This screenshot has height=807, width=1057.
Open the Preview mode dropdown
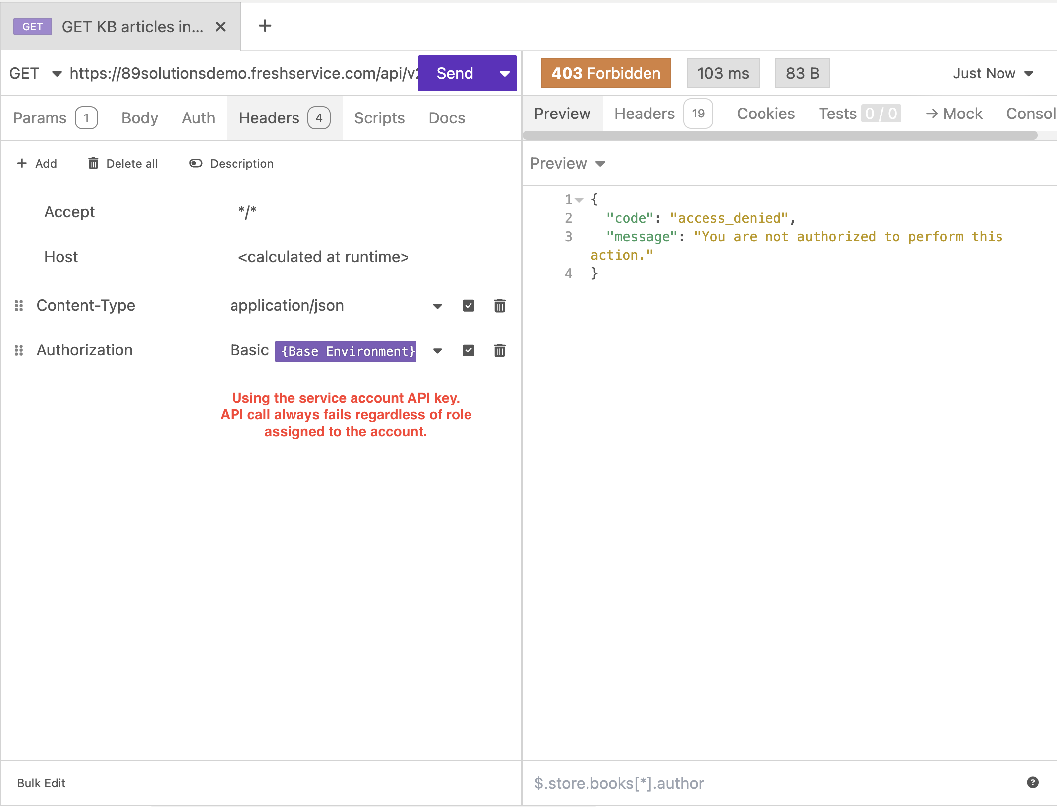pyautogui.click(x=568, y=163)
